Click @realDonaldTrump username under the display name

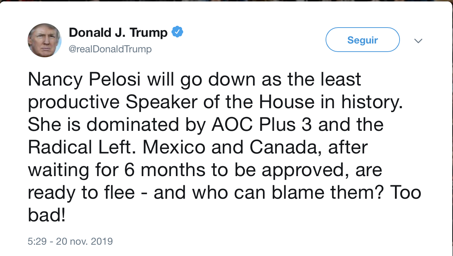110,49
